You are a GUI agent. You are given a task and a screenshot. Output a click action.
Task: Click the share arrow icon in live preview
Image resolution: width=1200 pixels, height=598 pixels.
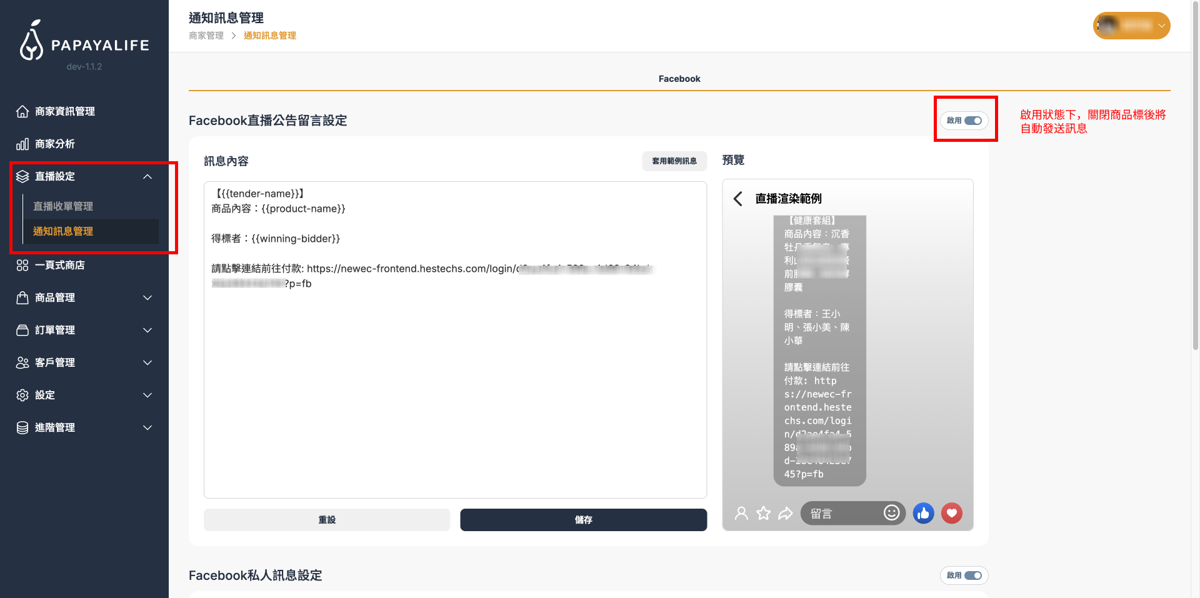point(786,512)
